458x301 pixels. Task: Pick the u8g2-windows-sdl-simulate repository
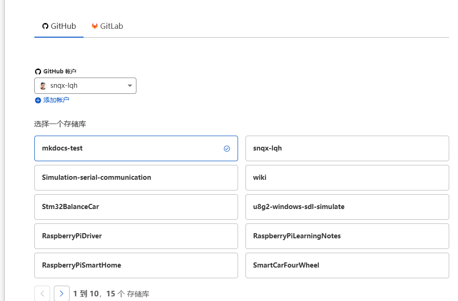[x=347, y=207]
